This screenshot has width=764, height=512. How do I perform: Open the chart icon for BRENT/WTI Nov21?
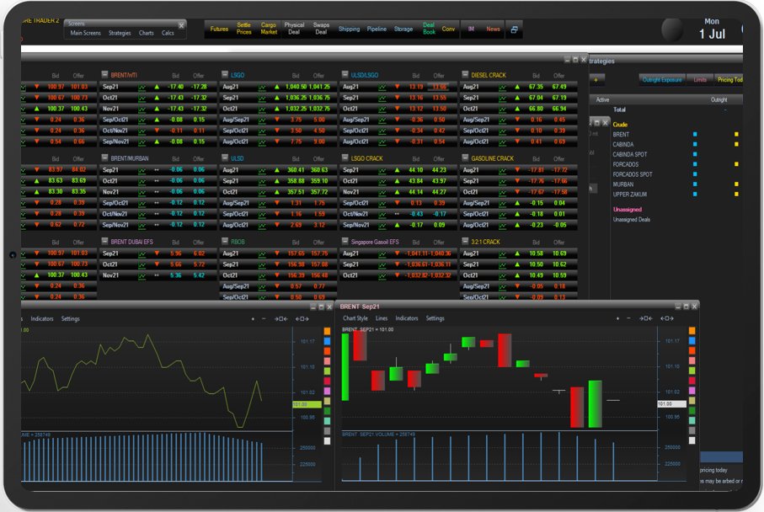click(142, 109)
